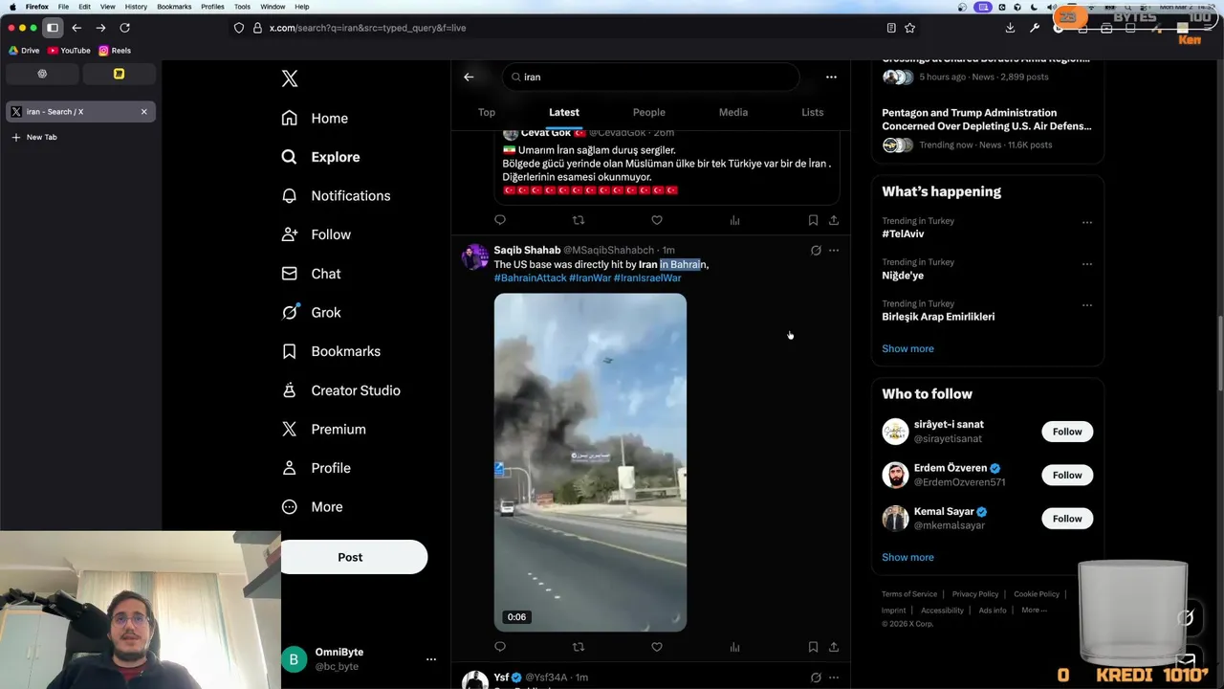Share Saqib Shahab's post
Viewport: 1224px width, 689px height.
coord(834,647)
